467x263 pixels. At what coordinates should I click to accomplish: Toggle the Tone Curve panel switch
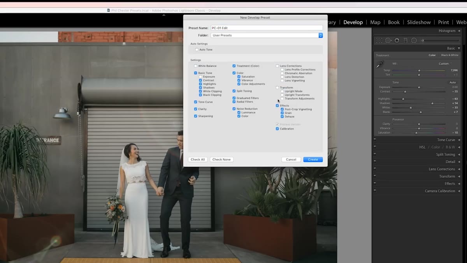click(x=375, y=140)
